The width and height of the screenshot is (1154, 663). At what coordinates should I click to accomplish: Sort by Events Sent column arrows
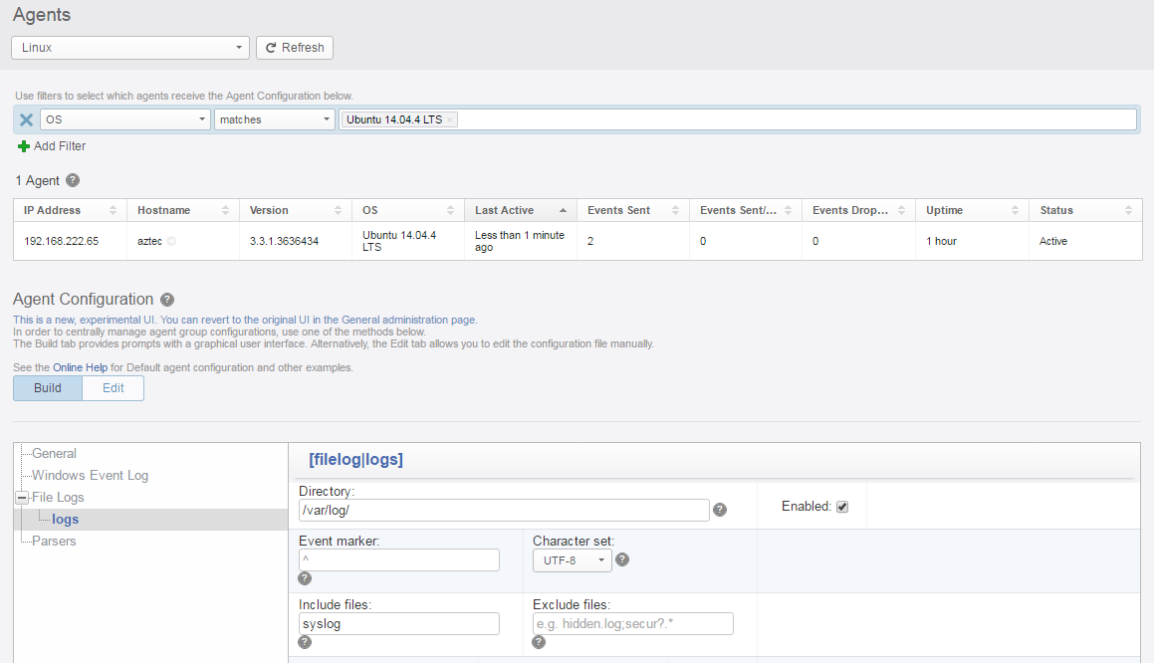click(675, 210)
